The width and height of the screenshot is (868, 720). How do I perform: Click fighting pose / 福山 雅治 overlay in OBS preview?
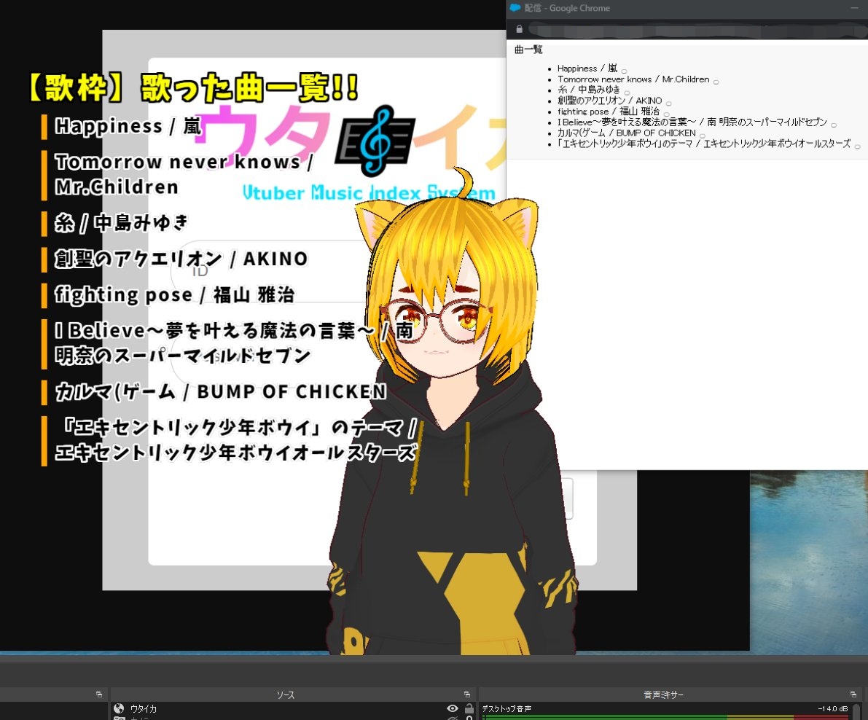pyautogui.click(x=174, y=294)
